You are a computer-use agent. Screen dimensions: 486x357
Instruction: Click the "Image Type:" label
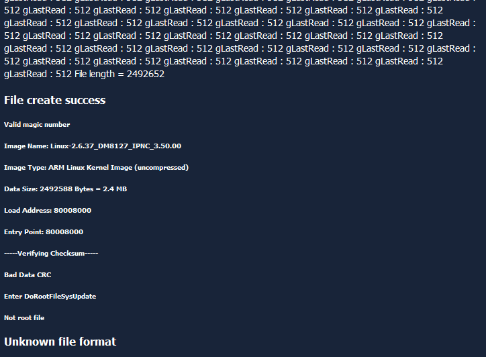[x=24, y=168]
